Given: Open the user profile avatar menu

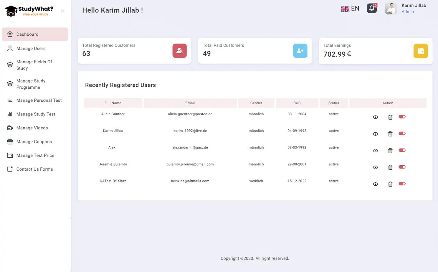Looking at the screenshot, I should (391, 8).
